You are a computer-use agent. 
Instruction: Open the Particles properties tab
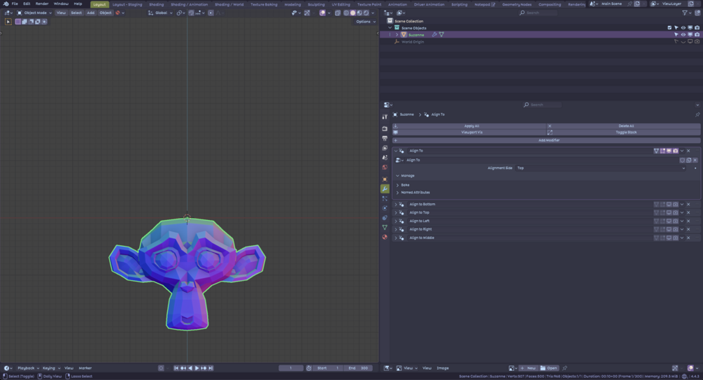pyautogui.click(x=385, y=198)
